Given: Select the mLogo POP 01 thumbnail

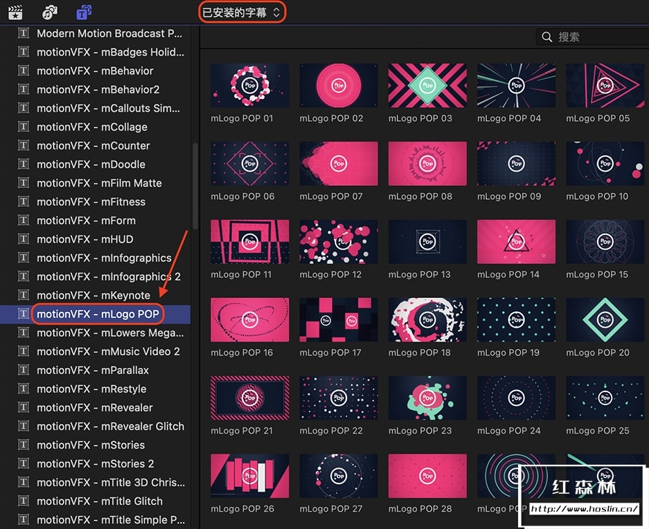Looking at the screenshot, I should tap(249, 86).
